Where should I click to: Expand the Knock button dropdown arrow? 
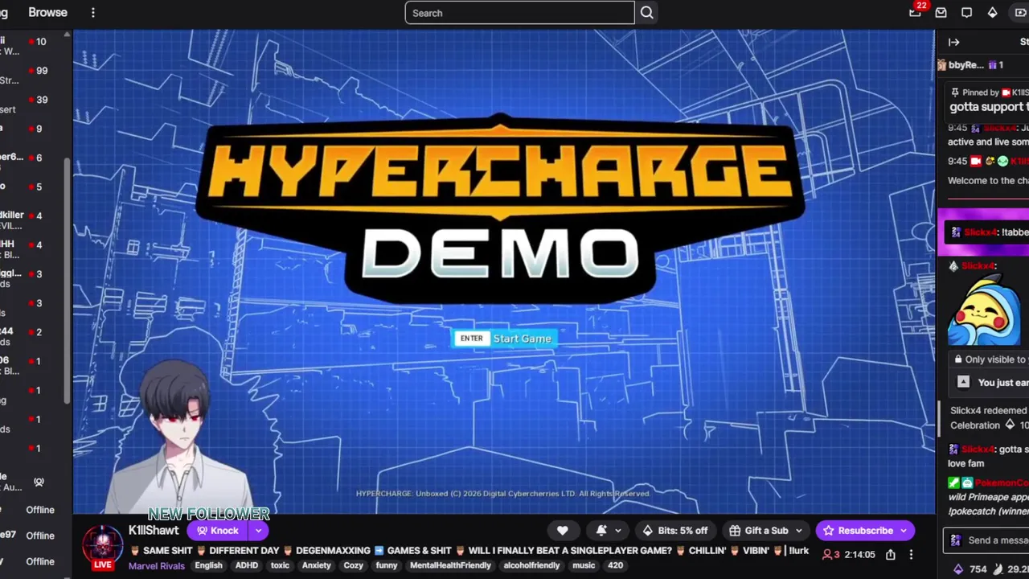click(x=258, y=531)
